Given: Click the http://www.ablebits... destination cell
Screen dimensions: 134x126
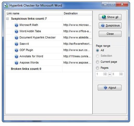Looking at the screenshot, I should click(77, 38).
